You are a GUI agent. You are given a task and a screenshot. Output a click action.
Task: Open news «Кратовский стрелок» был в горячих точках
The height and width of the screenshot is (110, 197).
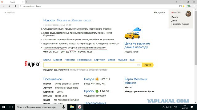[79, 39]
